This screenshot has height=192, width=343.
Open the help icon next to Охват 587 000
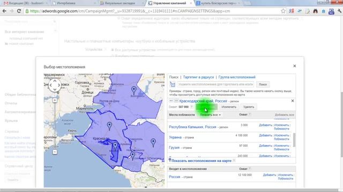pyautogui.click(x=192, y=107)
